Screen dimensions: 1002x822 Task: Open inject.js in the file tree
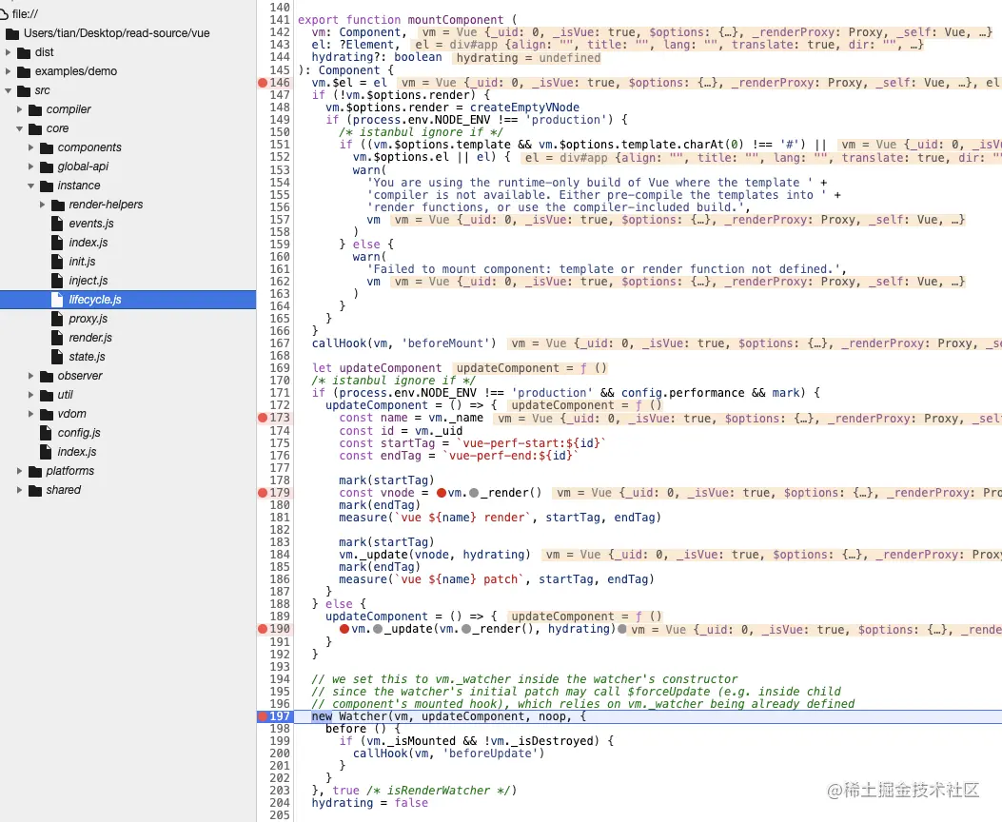point(88,281)
